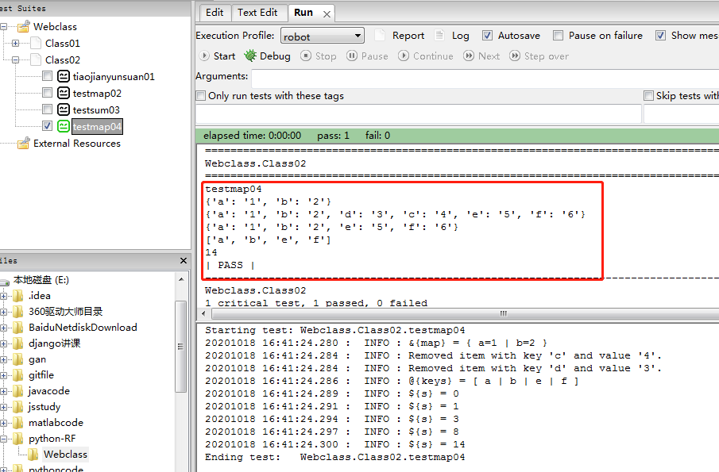The image size is (719, 472).
Task: Switch to the Edit tab
Action: coord(215,13)
